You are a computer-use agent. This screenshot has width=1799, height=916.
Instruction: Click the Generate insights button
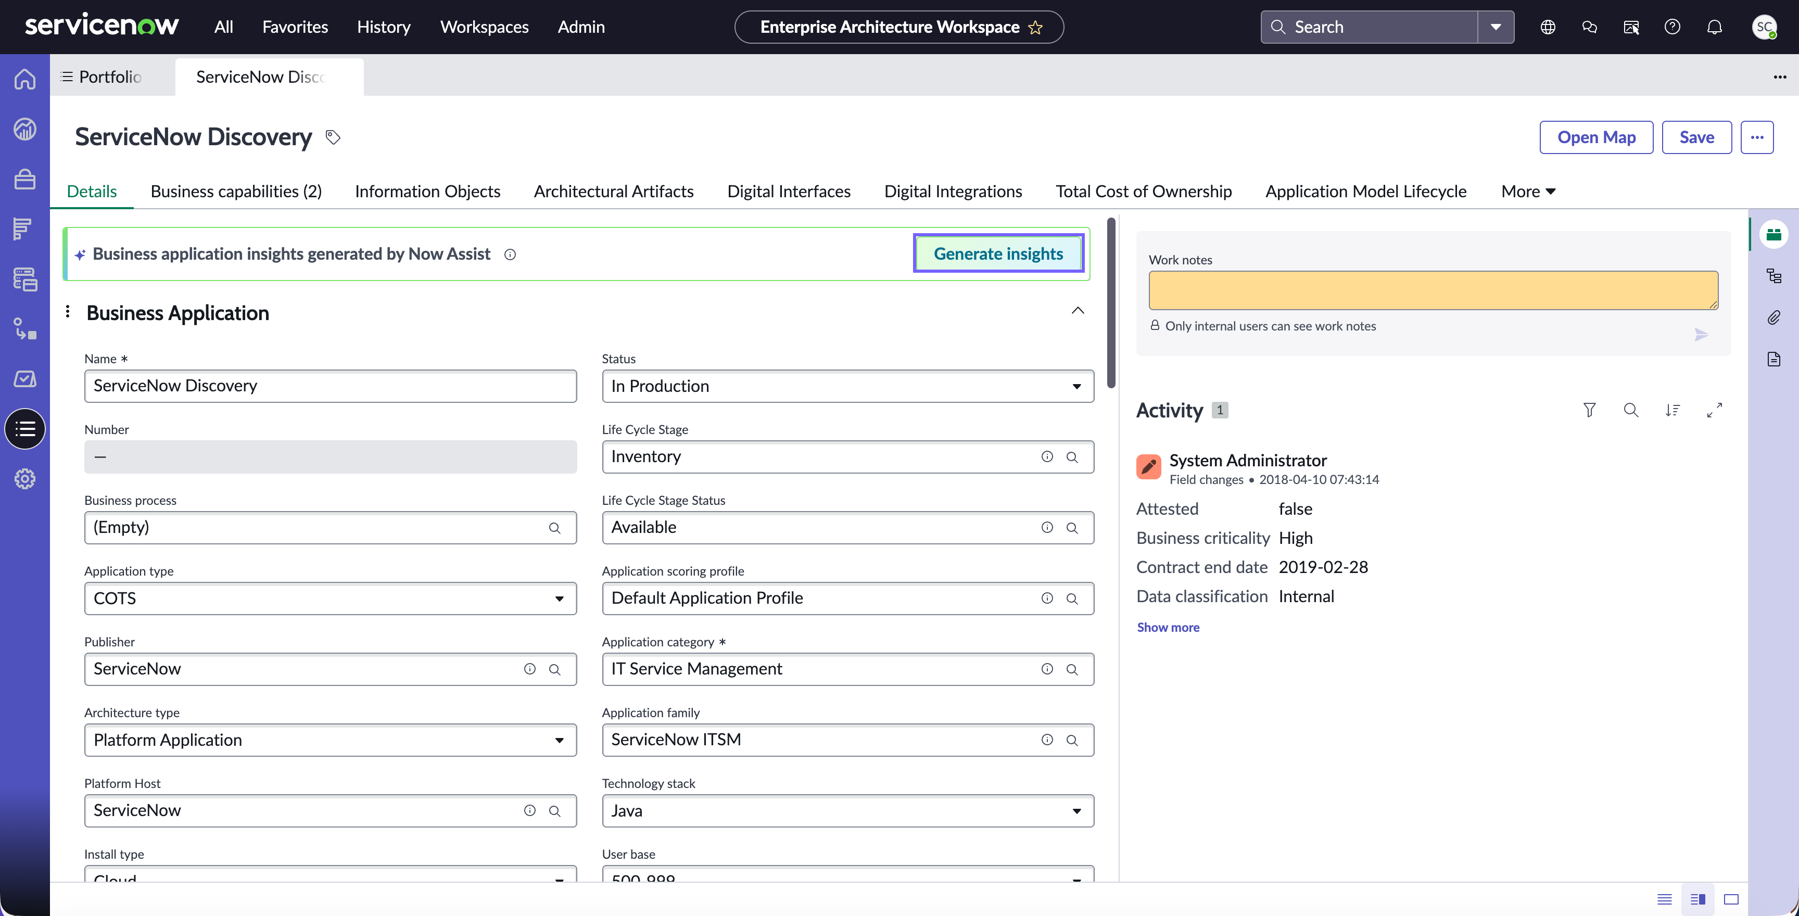click(998, 253)
